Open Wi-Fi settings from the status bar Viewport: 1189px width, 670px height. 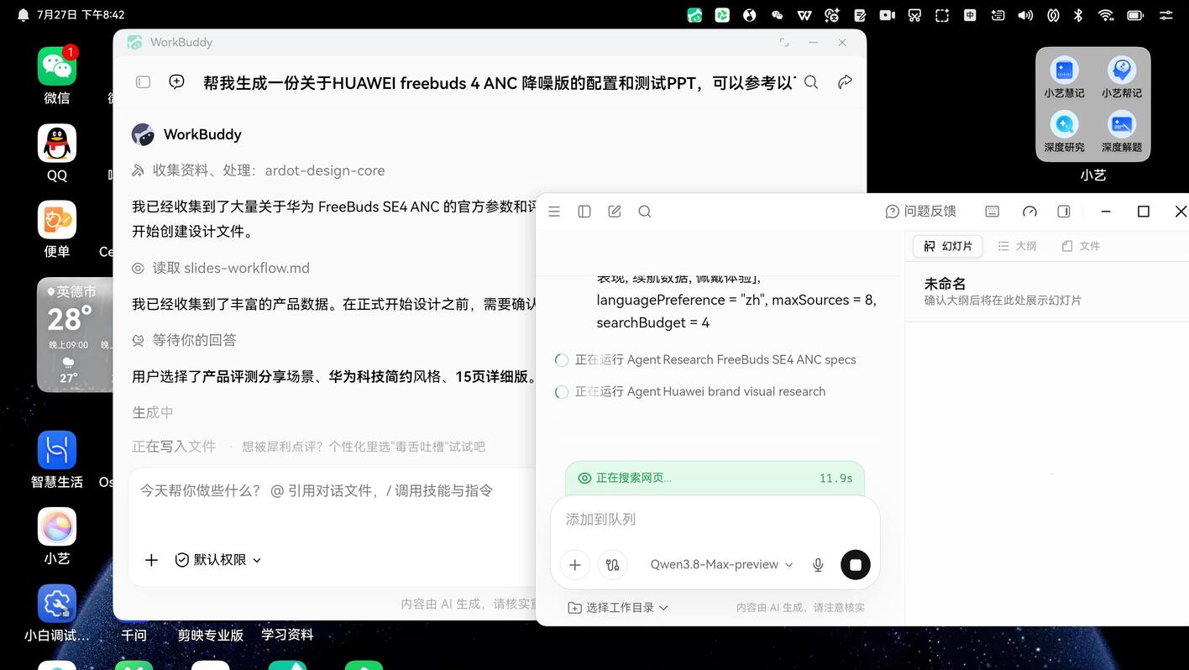coord(1106,15)
